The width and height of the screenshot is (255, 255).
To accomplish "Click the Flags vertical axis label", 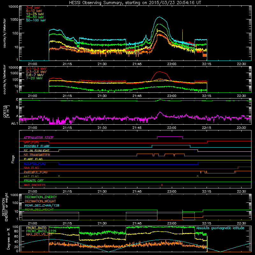I will click(x=13, y=159).
